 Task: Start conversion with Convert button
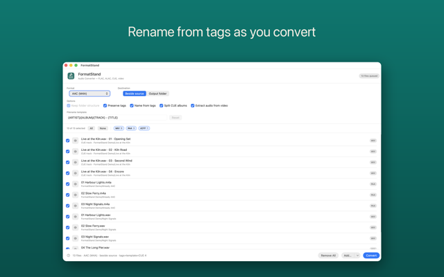click(x=371, y=256)
